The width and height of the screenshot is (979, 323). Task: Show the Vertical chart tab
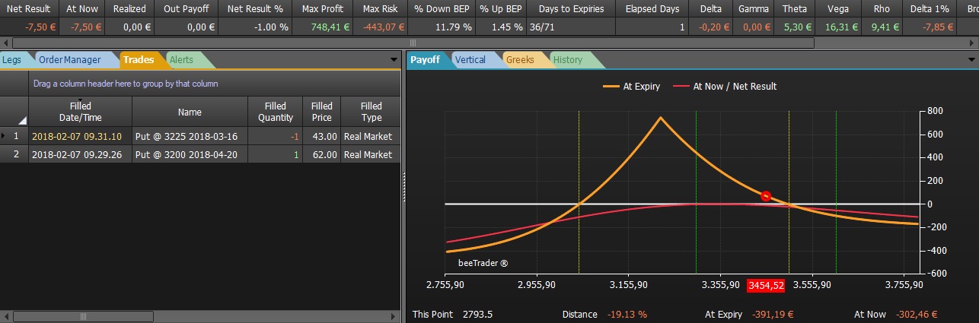pos(470,59)
